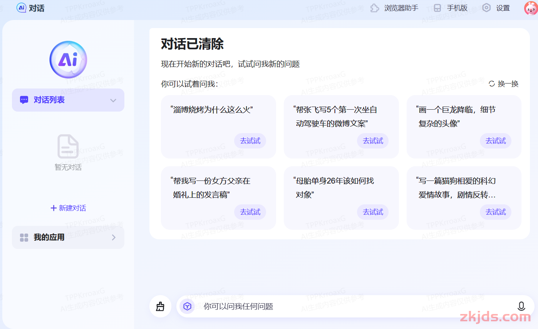Click the 新建对话 link
Screen dimensions: 538x329
[x=72, y=208]
